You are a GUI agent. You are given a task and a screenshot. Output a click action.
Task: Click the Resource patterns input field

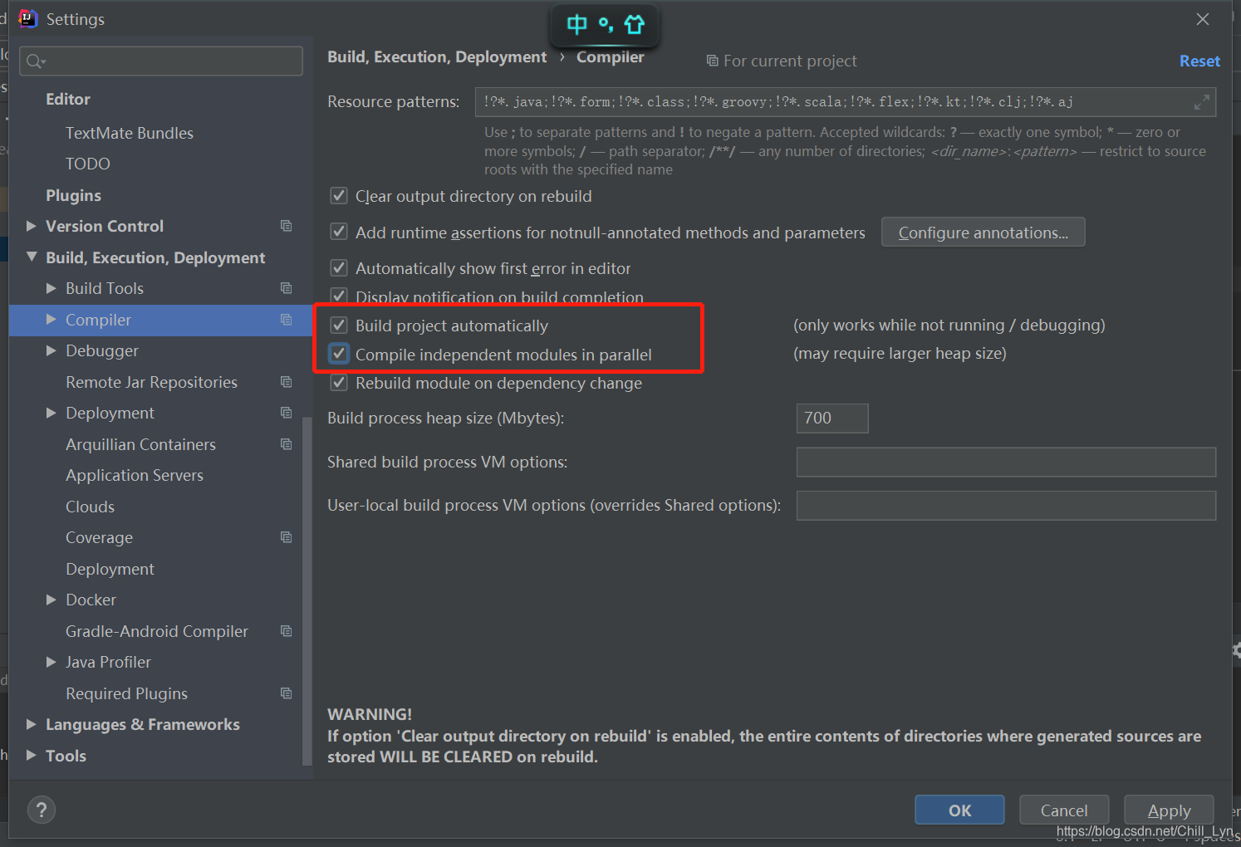click(x=846, y=102)
